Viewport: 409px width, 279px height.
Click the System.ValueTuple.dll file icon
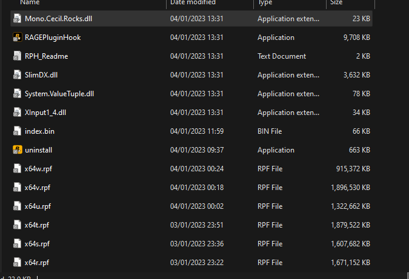[17, 94]
